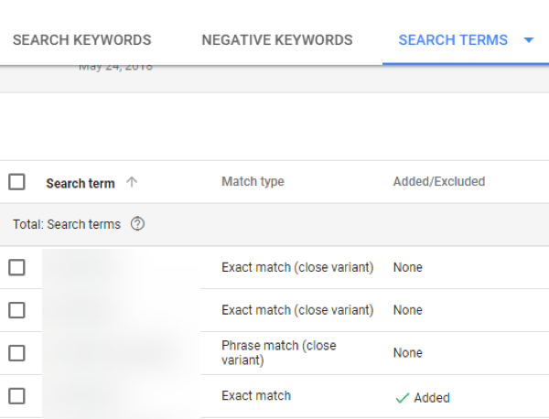Click the Search term column header
The width and height of the screenshot is (549, 419).
pyautogui.click(x=81, y=183)
